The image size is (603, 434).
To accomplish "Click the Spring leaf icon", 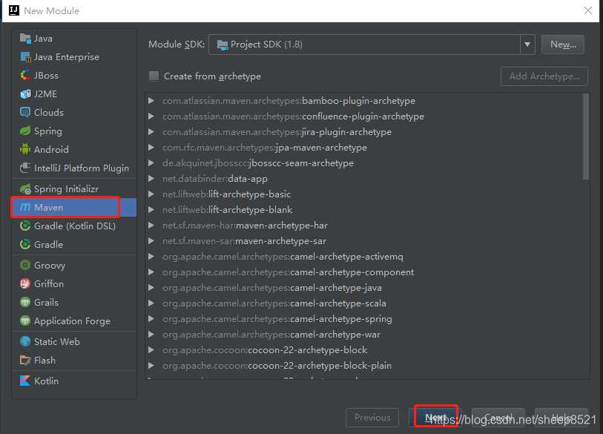I will (25, 131).
